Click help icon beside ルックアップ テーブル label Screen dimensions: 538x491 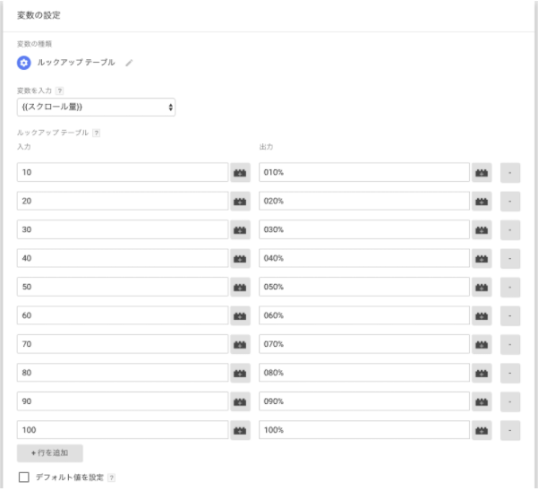pyautogui.click(x=97, y=133)
